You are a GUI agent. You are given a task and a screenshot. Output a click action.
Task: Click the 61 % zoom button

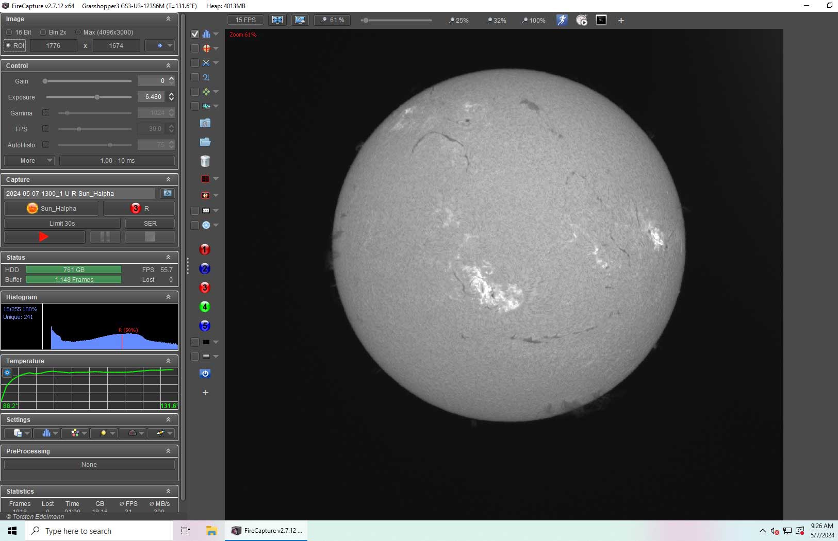pyautogui.click(x=332, y=20)
